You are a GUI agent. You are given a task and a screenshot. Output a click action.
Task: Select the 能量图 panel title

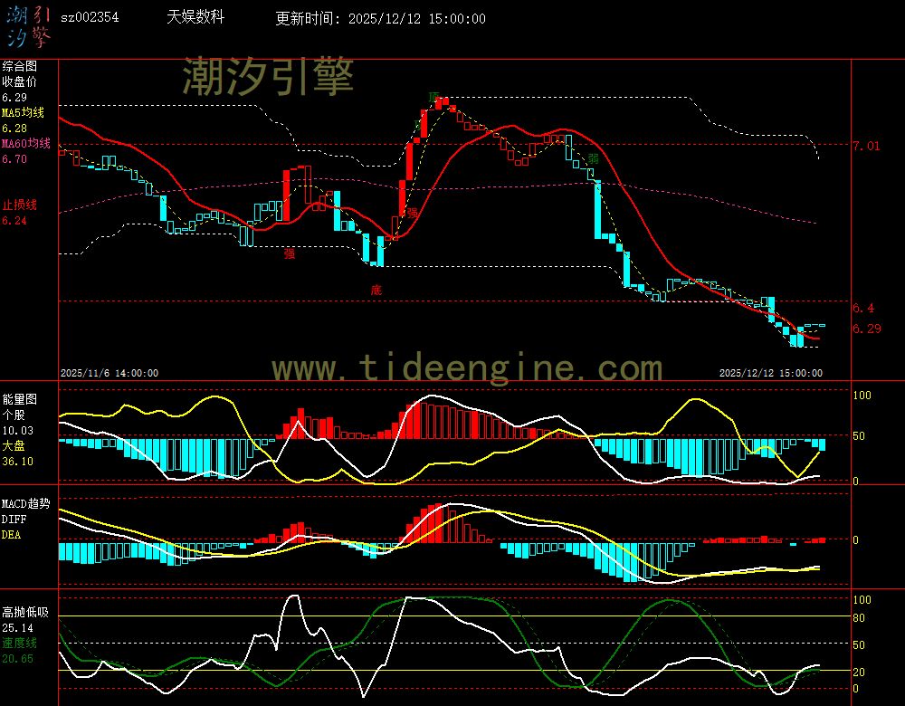[20, 398]
